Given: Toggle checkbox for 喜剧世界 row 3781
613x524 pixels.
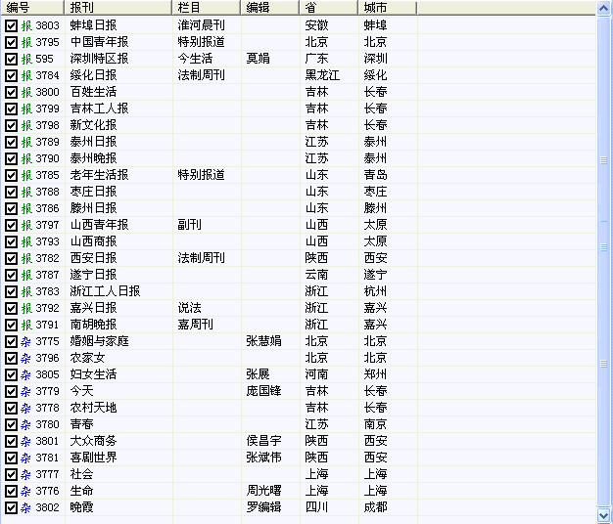Looking at the screenshot, I should pos(11,458).
